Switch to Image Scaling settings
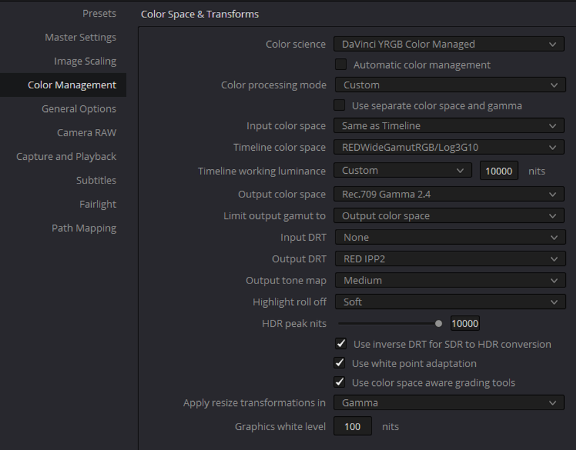This screenshot has width=576, height=450. point(85,61)
